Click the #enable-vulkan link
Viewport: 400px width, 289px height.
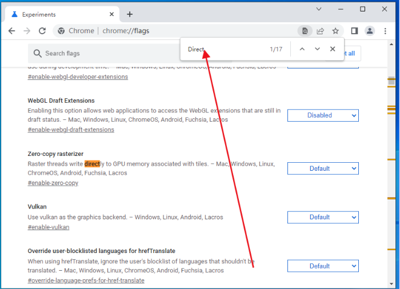click(x=49, y=227)
